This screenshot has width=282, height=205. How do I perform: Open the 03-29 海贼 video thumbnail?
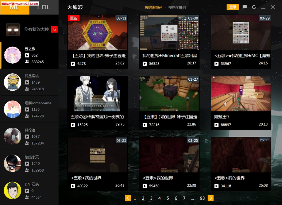click(241, 33)
